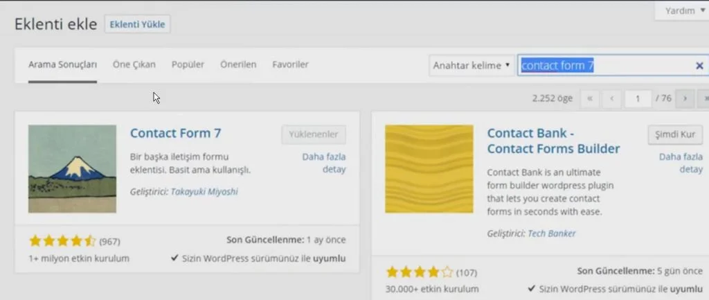
Task: Select the Önerilen tab
Action: point(238,64)
